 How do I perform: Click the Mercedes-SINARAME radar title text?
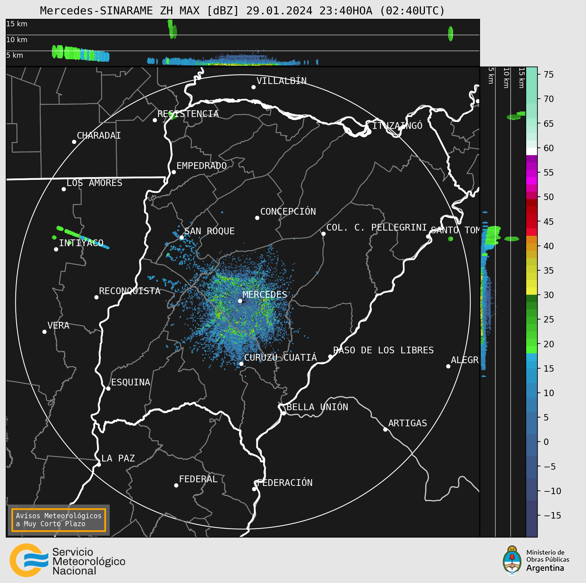click(242, 11)
